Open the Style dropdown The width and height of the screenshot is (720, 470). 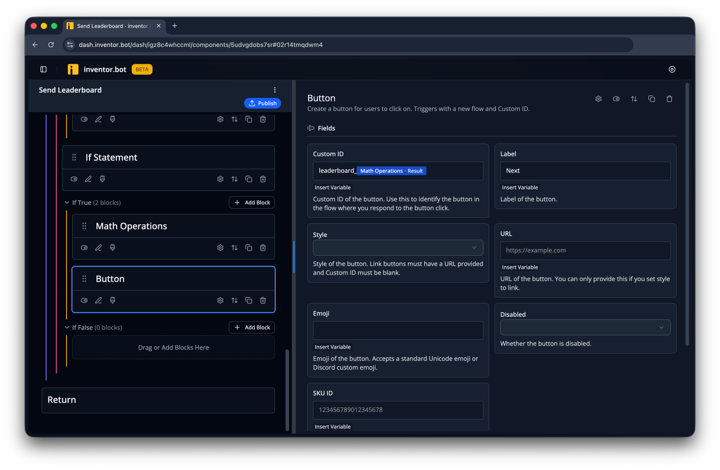pos(398,248)
